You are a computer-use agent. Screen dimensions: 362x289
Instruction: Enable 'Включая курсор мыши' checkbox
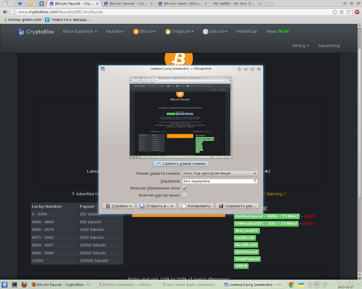185,195
